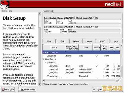
Task: Select hdb1 block in drive hdb diagram
Action: pyautogui.click(x=52, y=31)
